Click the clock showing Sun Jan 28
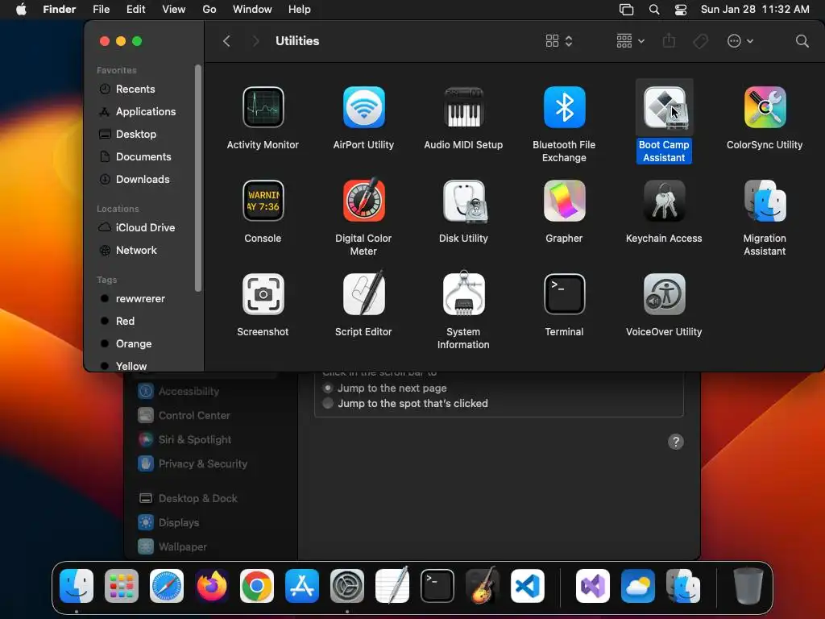 pyautogui.click(x=755, y=10)
